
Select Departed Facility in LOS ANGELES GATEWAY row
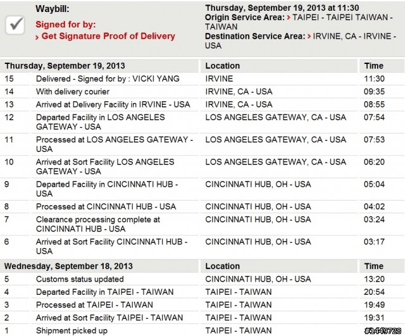(x=202, y=122)
